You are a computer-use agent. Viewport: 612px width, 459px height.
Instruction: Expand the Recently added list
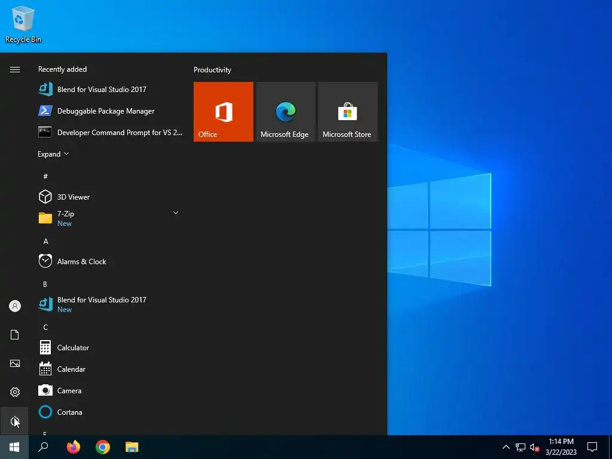tap(53, 154)
